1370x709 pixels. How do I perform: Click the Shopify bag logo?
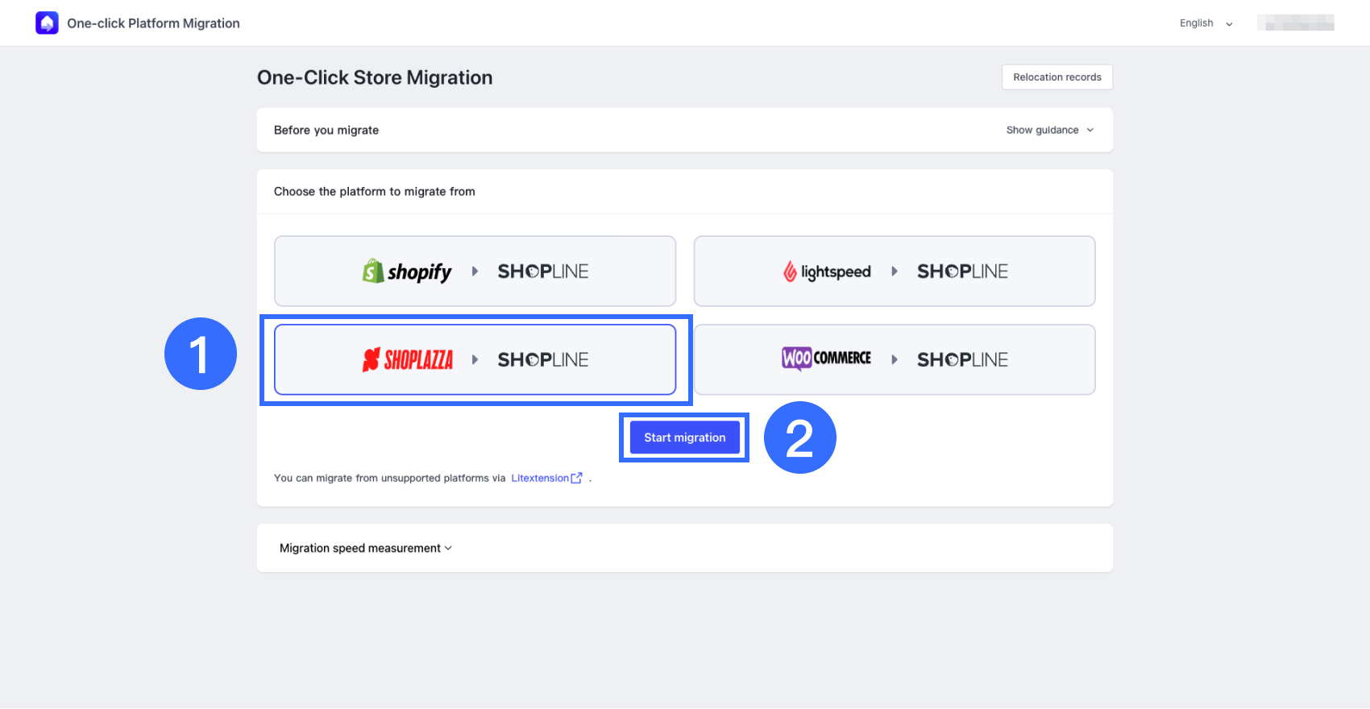click(x=372, y=272)
